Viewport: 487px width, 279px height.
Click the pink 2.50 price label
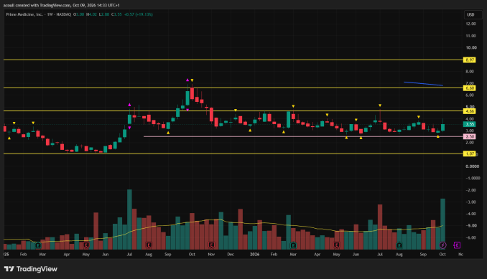point(469,136)
